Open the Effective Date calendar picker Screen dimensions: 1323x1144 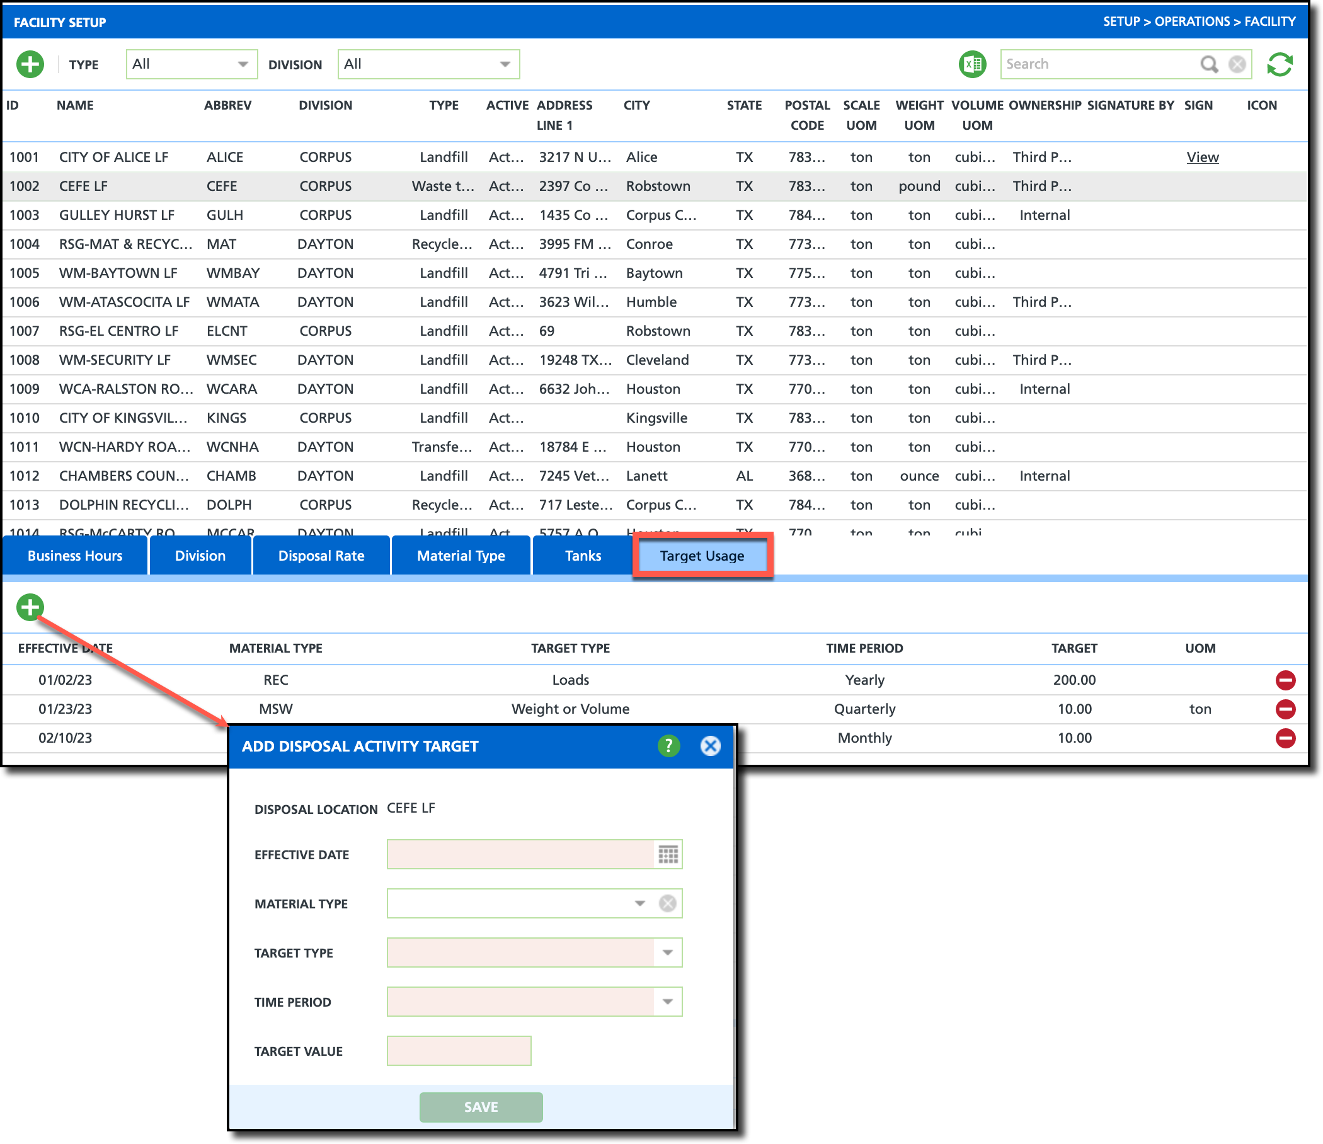tap(668, 854)
